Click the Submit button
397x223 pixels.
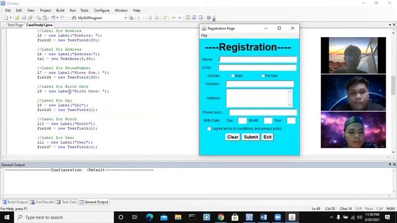click(x=251, y=137)
